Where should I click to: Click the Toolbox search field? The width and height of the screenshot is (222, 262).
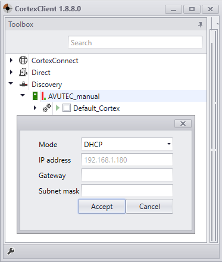[135, 42]
